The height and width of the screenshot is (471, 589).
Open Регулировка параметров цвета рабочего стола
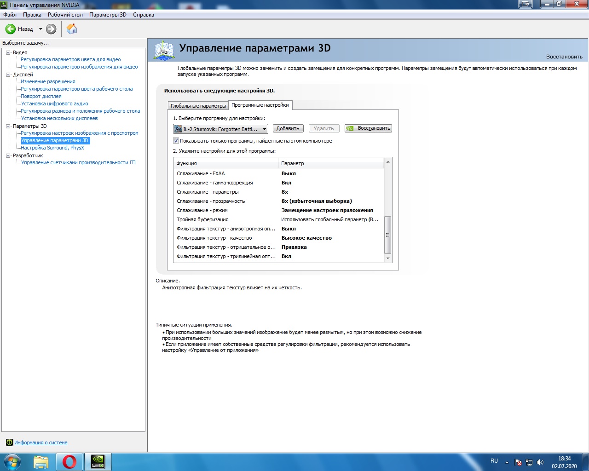pyautogui.click(x=77, y=89)
